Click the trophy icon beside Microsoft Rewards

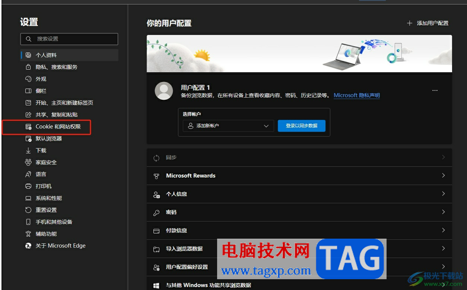tap(157, 176)
